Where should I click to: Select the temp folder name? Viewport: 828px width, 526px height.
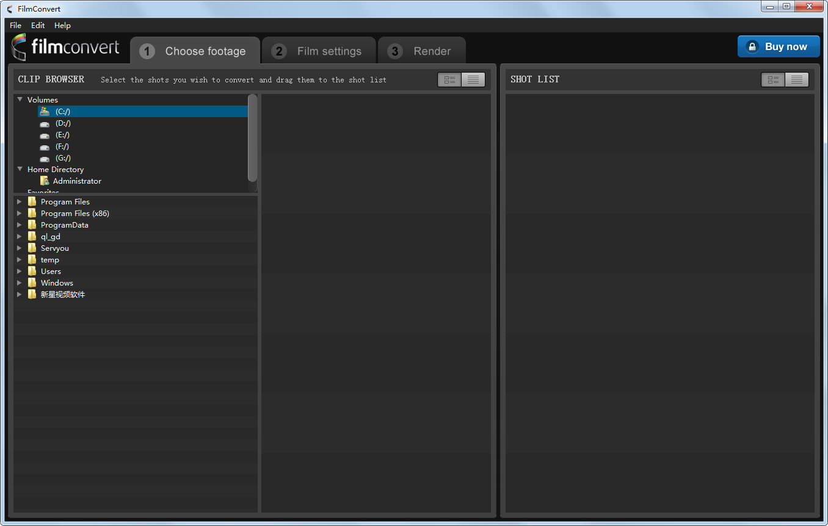[50, 260]
